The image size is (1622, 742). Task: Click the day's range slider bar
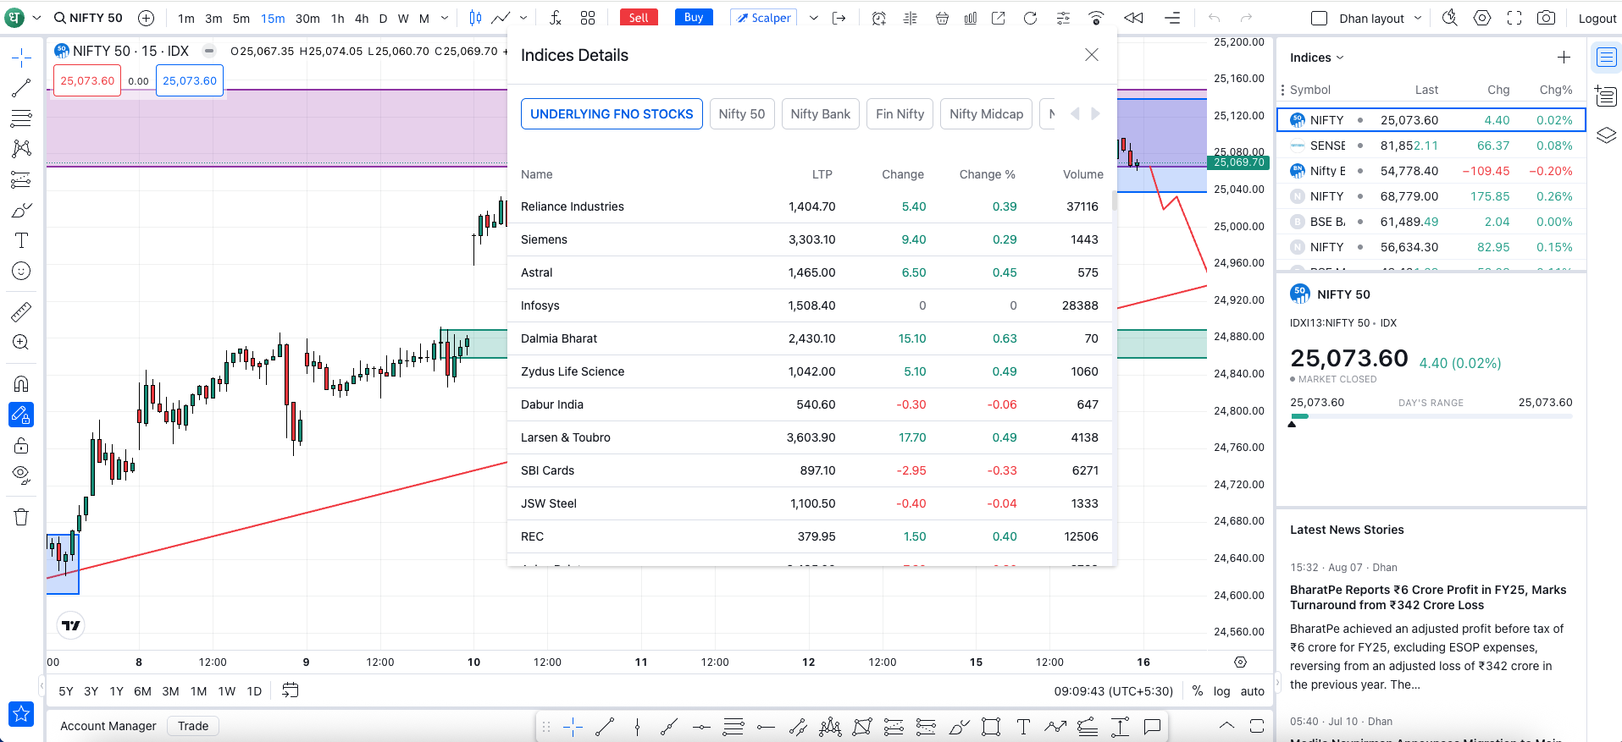tap(1431, 416)
